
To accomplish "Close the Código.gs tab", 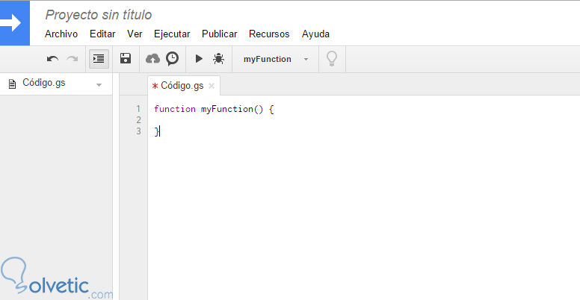I will click(212, 87).
